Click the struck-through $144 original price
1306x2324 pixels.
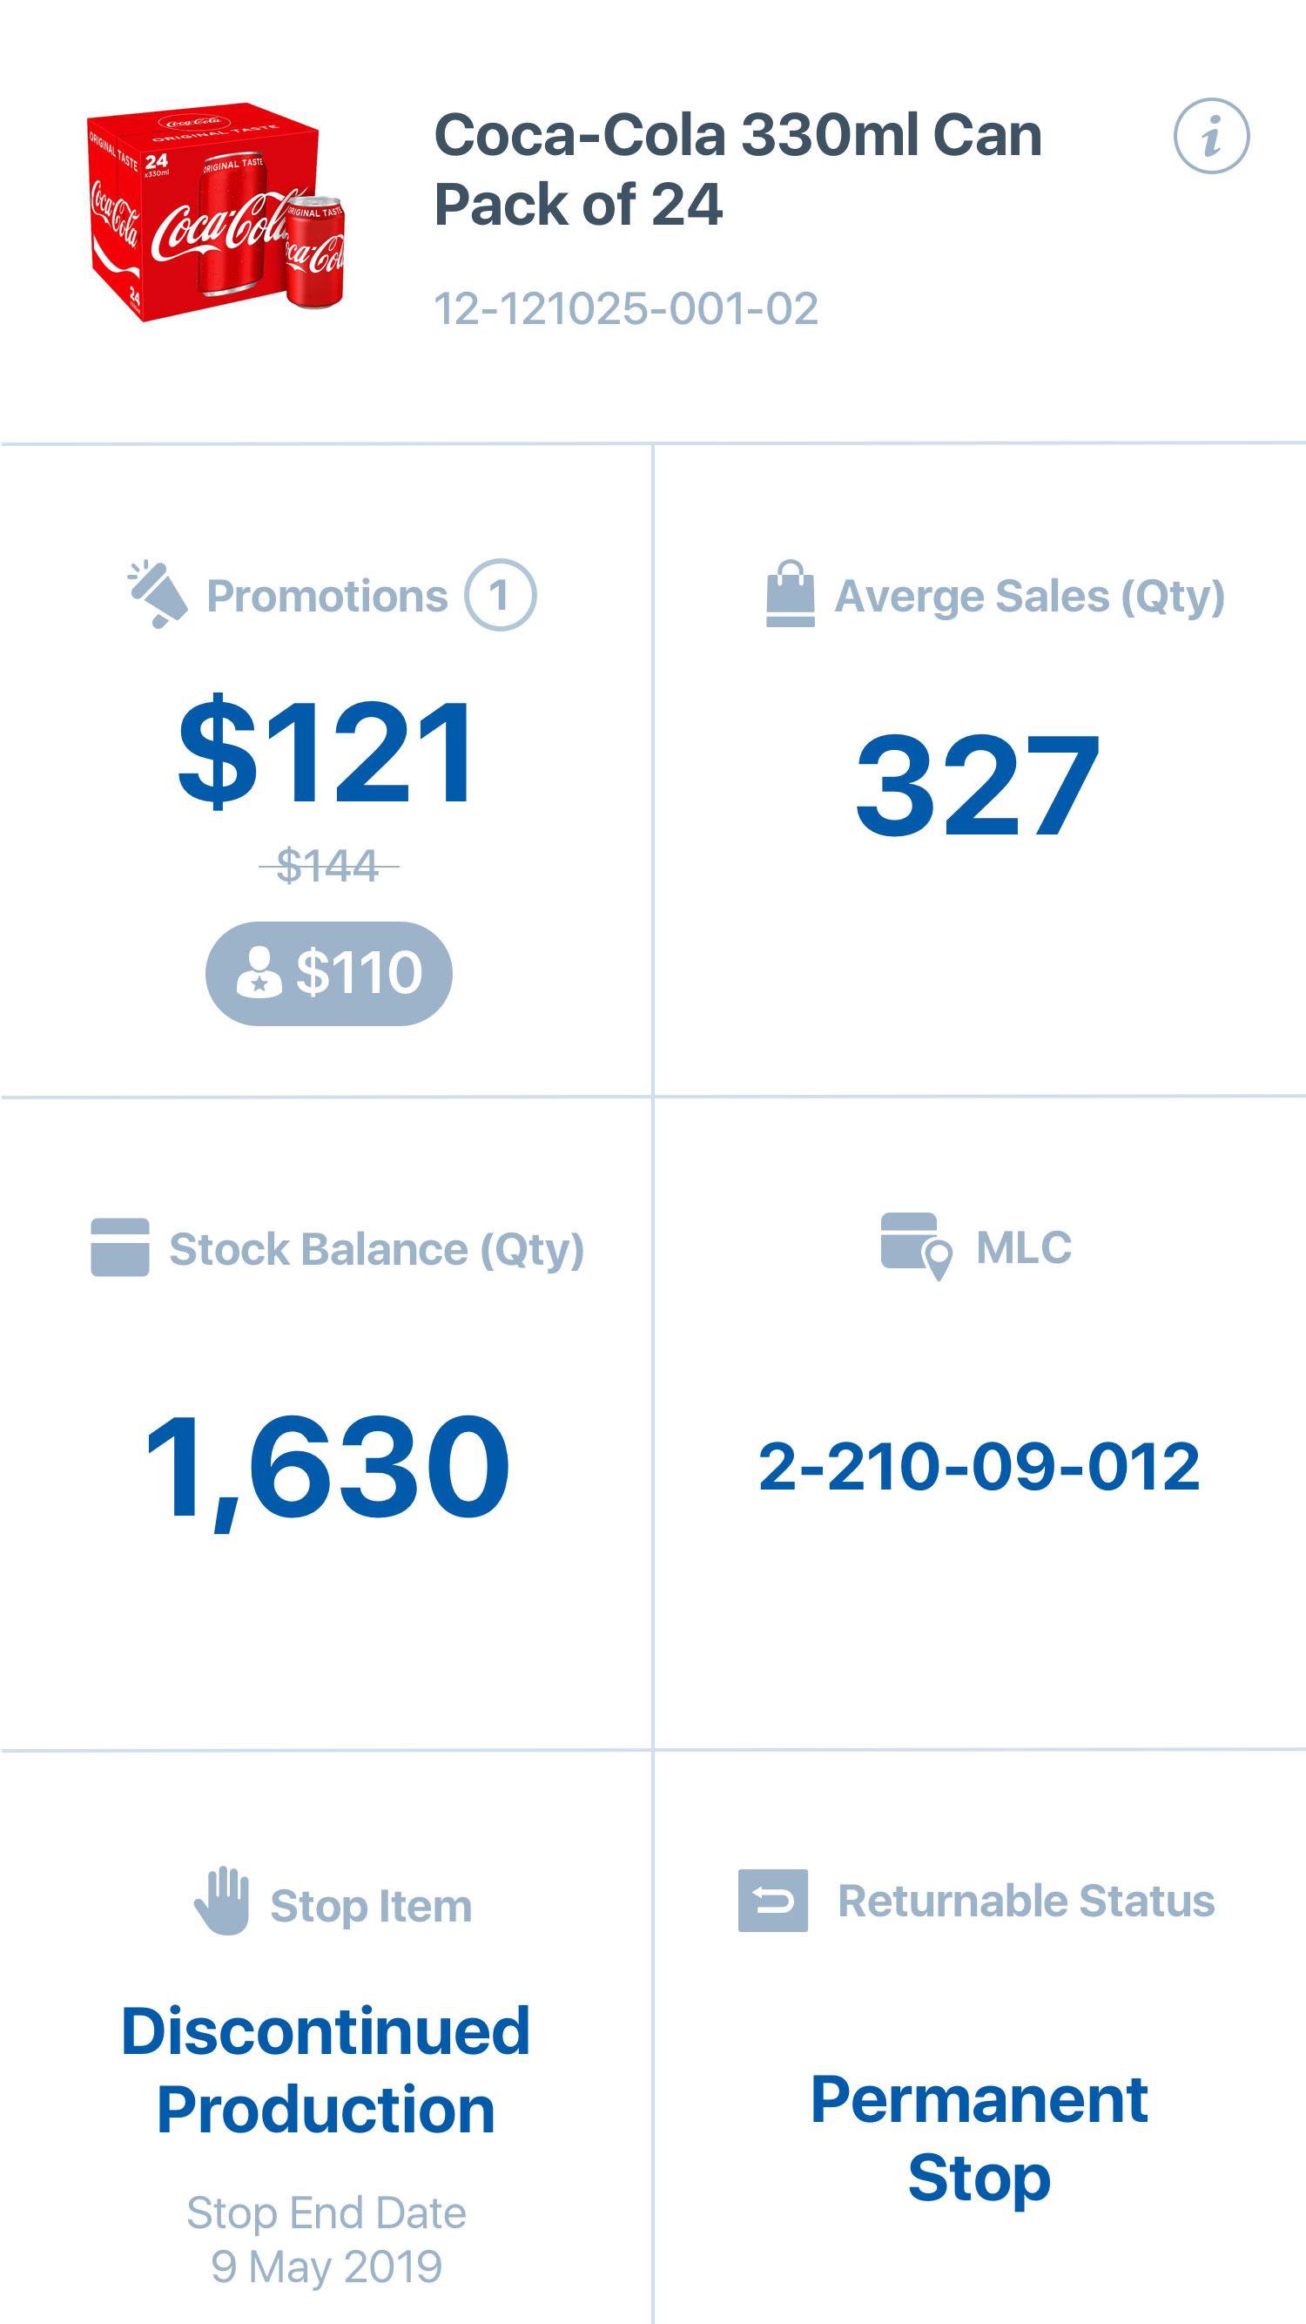click(x=327, y=866)
